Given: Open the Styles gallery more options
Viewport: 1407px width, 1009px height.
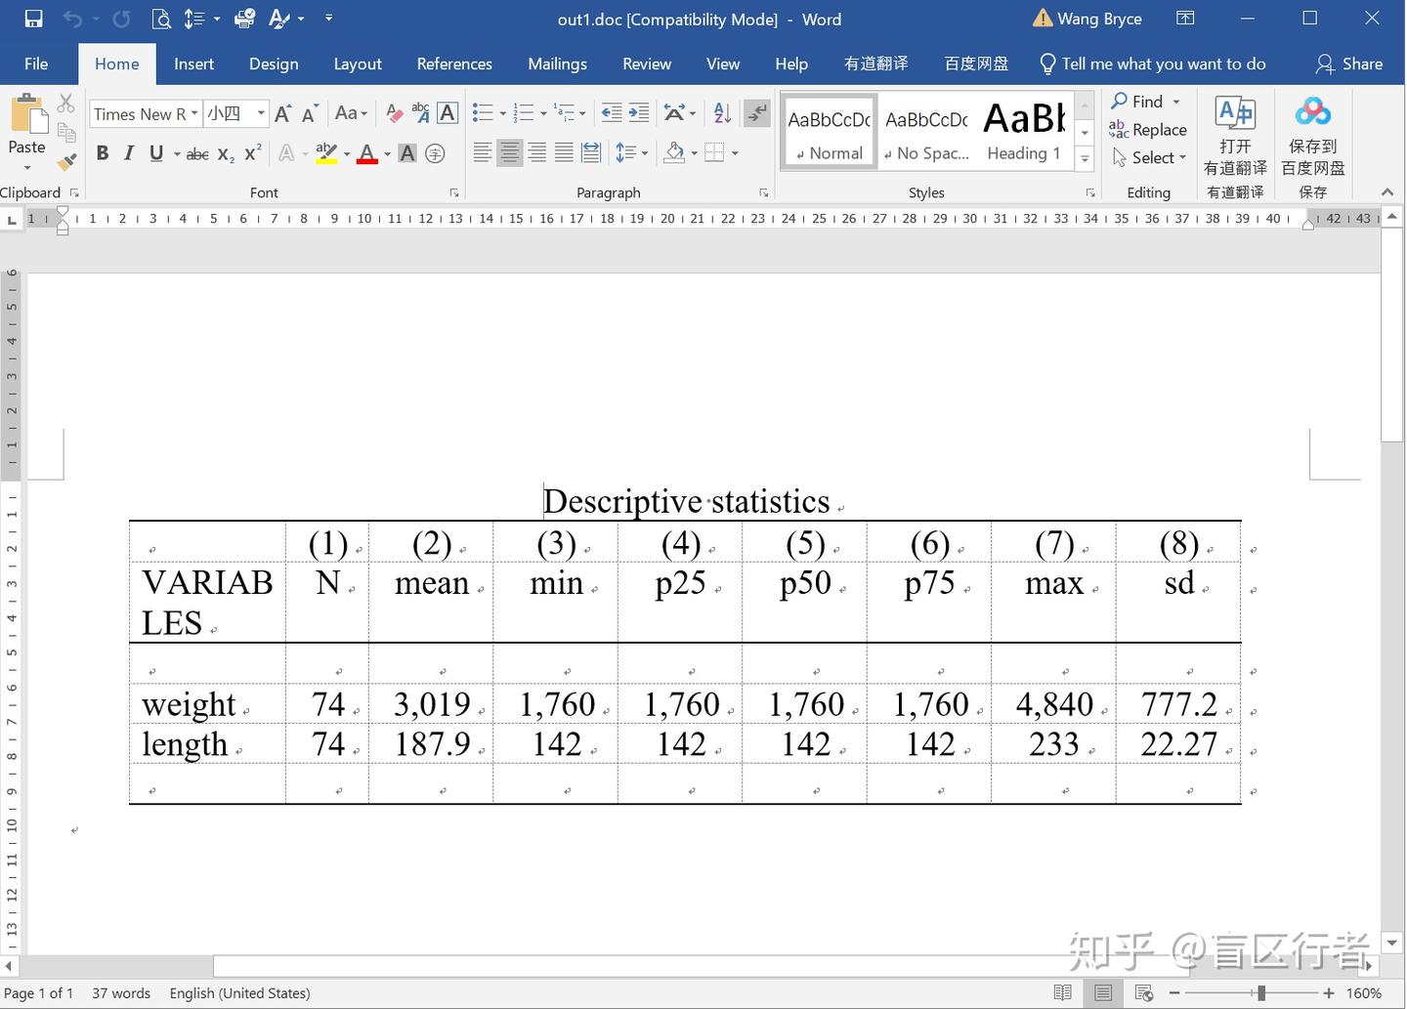Looking at the screenshot, I should click(1084, 157).
